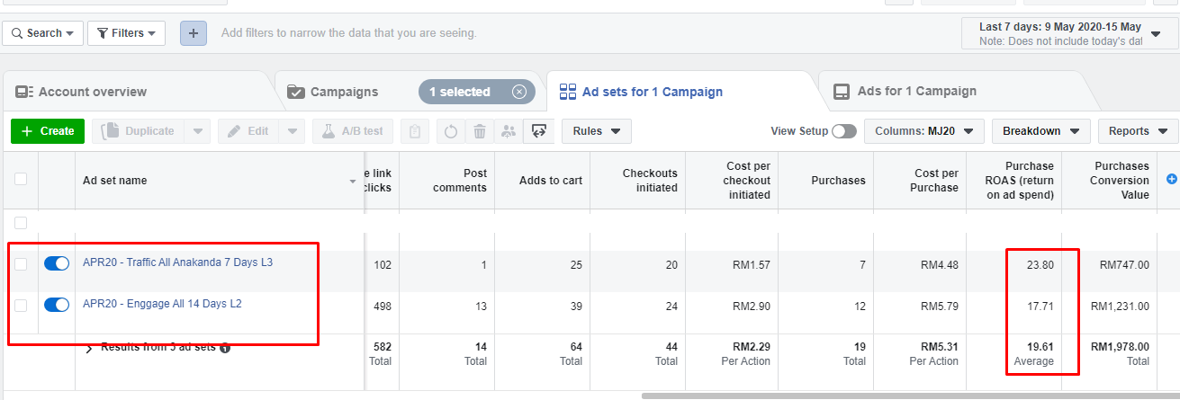Click the A/B test button

point(353,131)
